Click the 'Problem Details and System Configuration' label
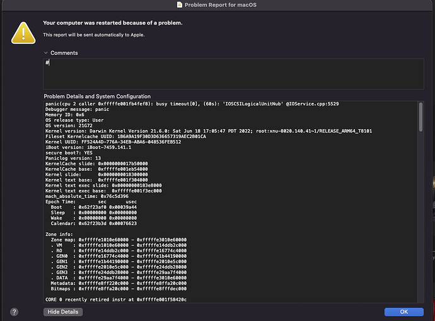The height and width of the screenshot is (321, 435). pyautogui.click(x=96, y=96)
